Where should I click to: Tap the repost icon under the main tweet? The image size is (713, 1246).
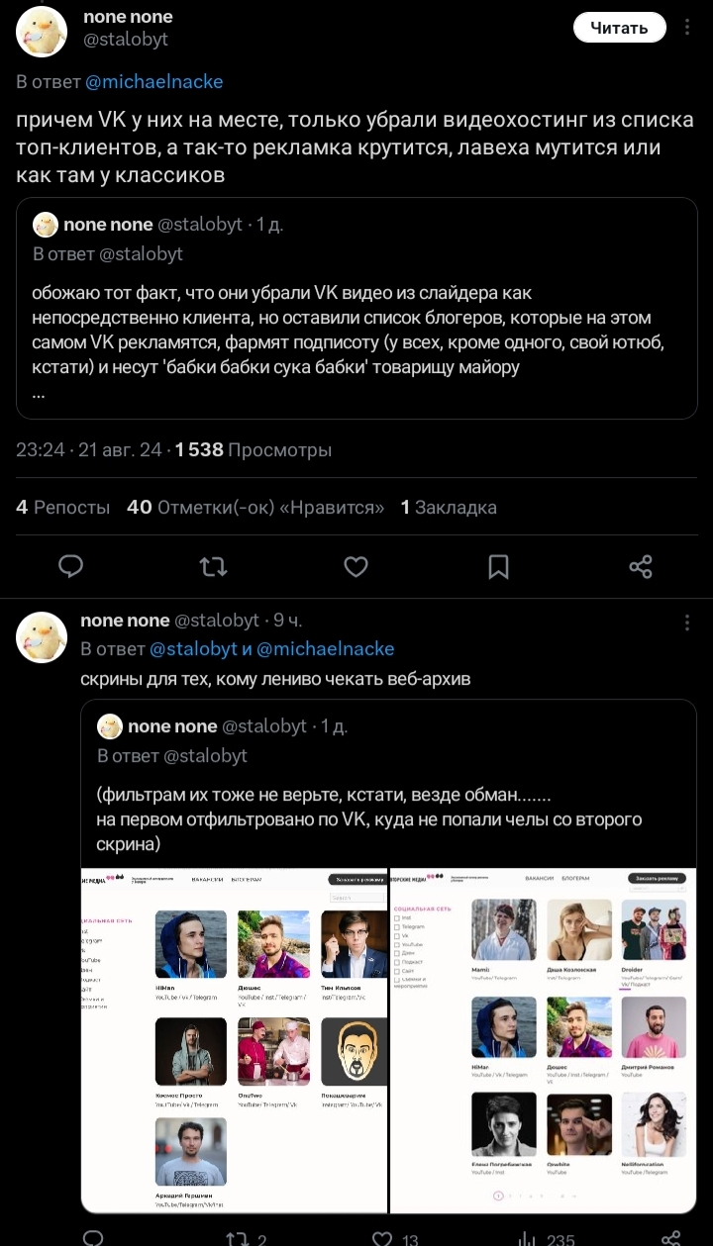pyautogui.click(x=213, y=566)
